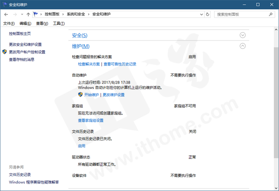The image size is (279, 191).
Task: Click the search magnifier icon
Action: [x=271, y=14]
